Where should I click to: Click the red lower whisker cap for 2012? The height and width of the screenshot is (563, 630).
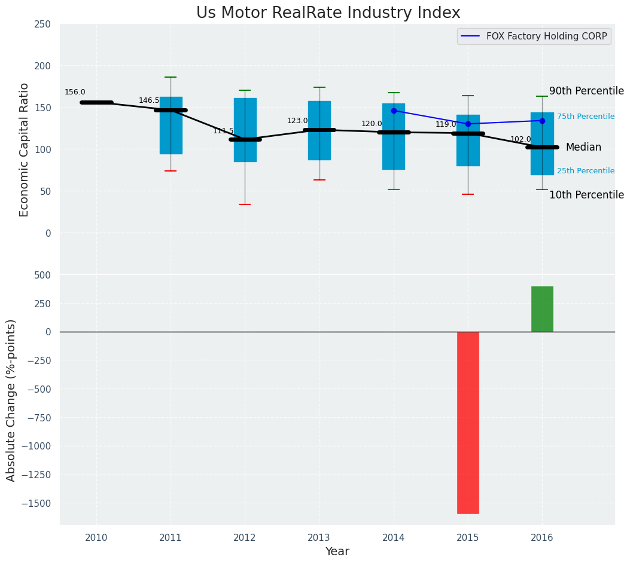point(245,204)
